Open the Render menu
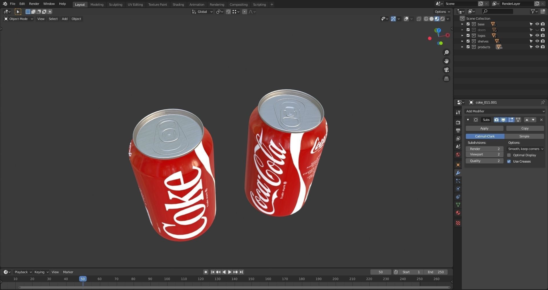Viewport: 548px width, 290px height. pos(34,4)
